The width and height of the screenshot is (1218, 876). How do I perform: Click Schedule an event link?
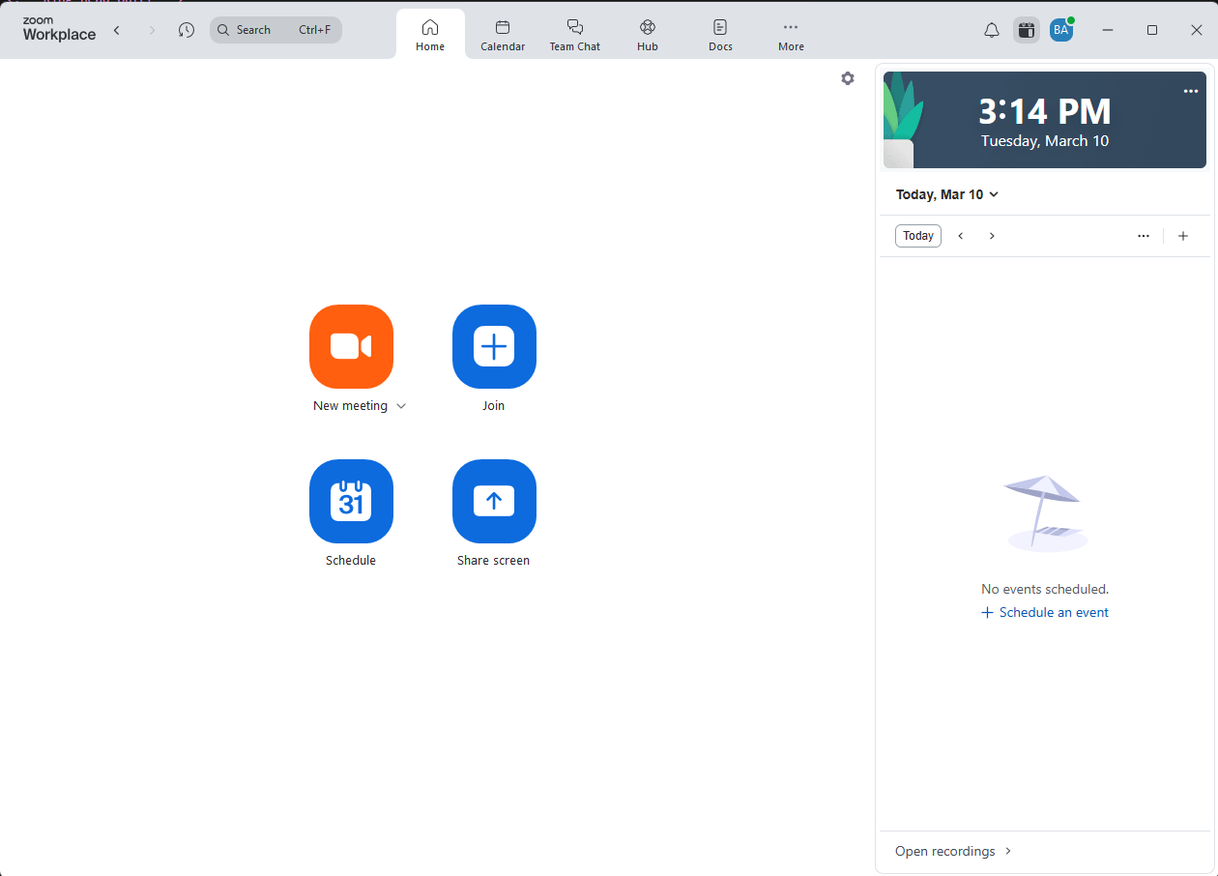[x=1045, y=612]
